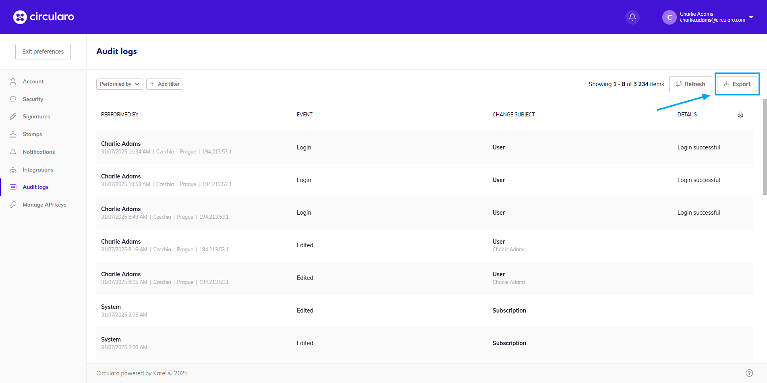Select the Signatures pen icon
Image resolution: width=767 pixels, height=383 pixels.
13,117
